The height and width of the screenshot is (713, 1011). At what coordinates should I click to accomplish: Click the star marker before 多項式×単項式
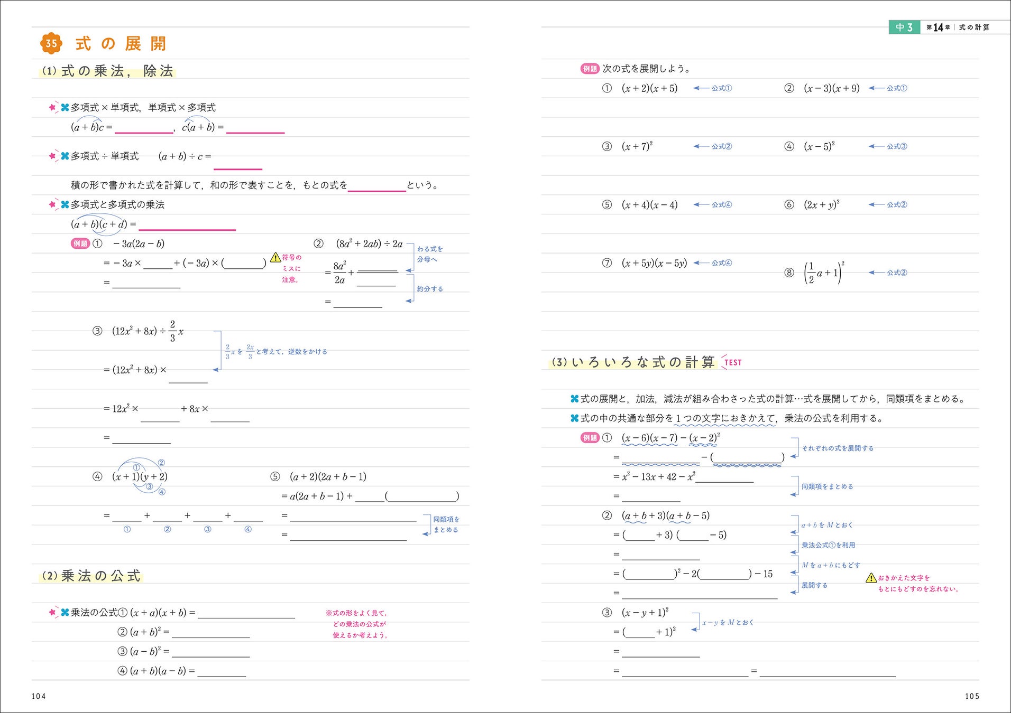coord(52,107)
